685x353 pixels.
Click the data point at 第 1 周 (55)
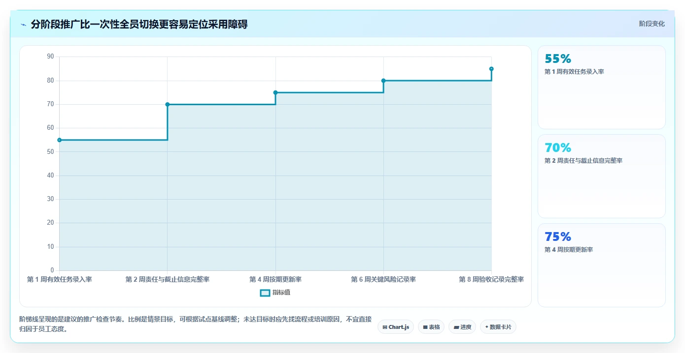pyautogui.click(x=60, y=140)
